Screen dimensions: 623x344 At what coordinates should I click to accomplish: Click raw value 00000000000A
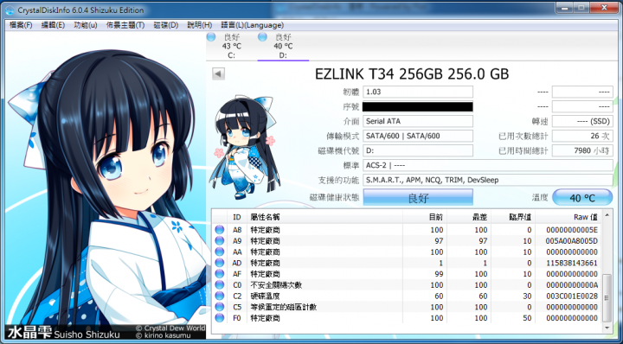point(572,285)
